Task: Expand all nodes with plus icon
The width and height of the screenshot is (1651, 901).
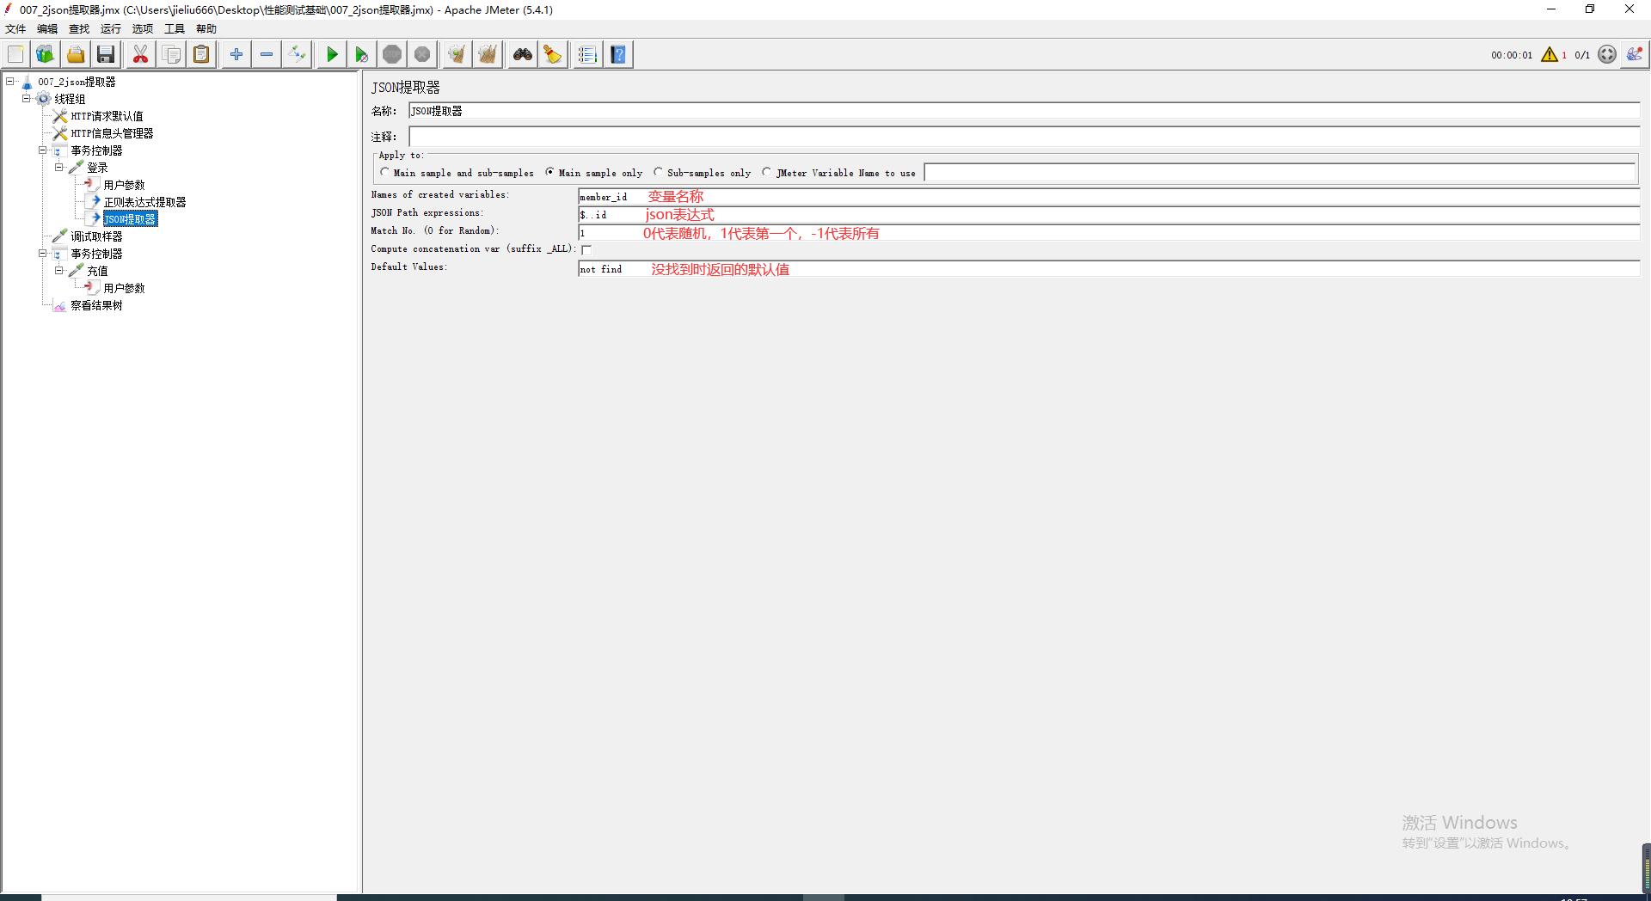Action: [x=236, y=54]
